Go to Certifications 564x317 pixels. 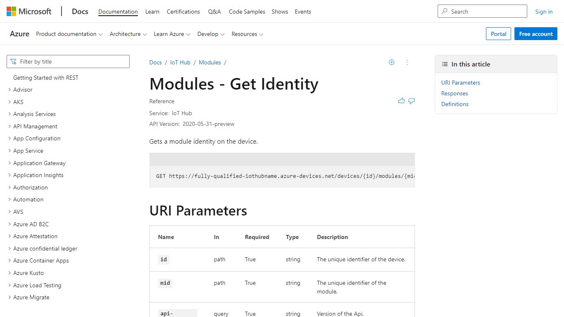(x=183, y=12)
